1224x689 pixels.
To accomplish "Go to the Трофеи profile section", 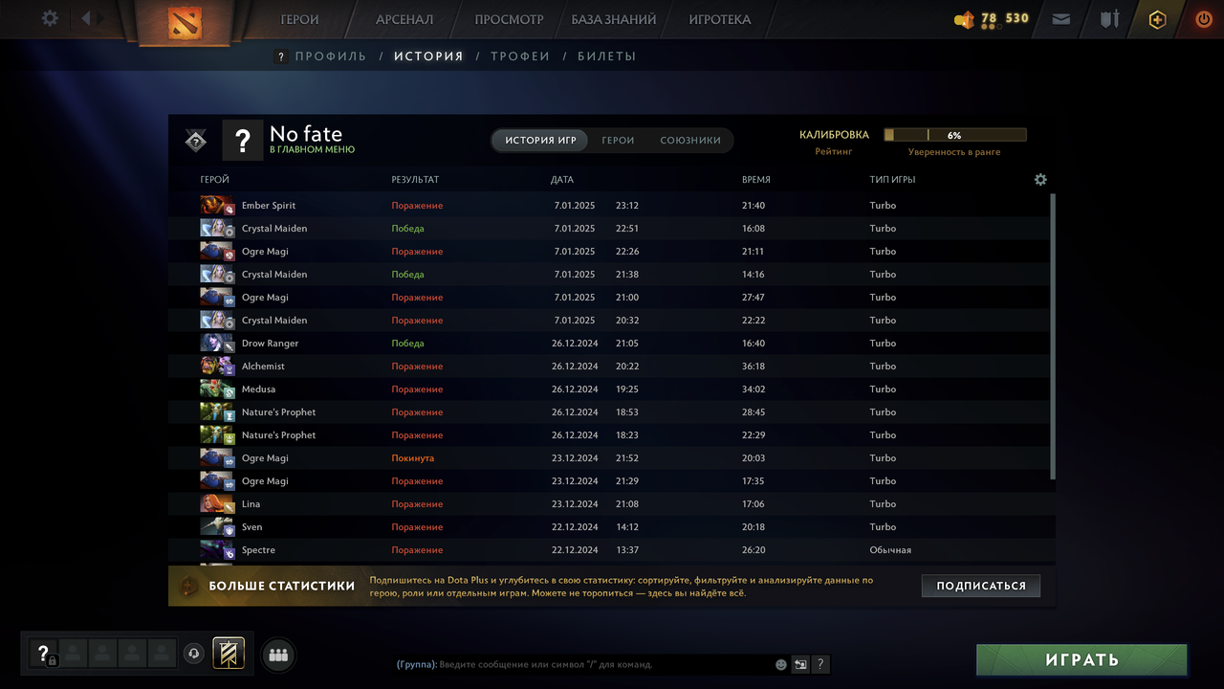I will click(x=520, y=56).
